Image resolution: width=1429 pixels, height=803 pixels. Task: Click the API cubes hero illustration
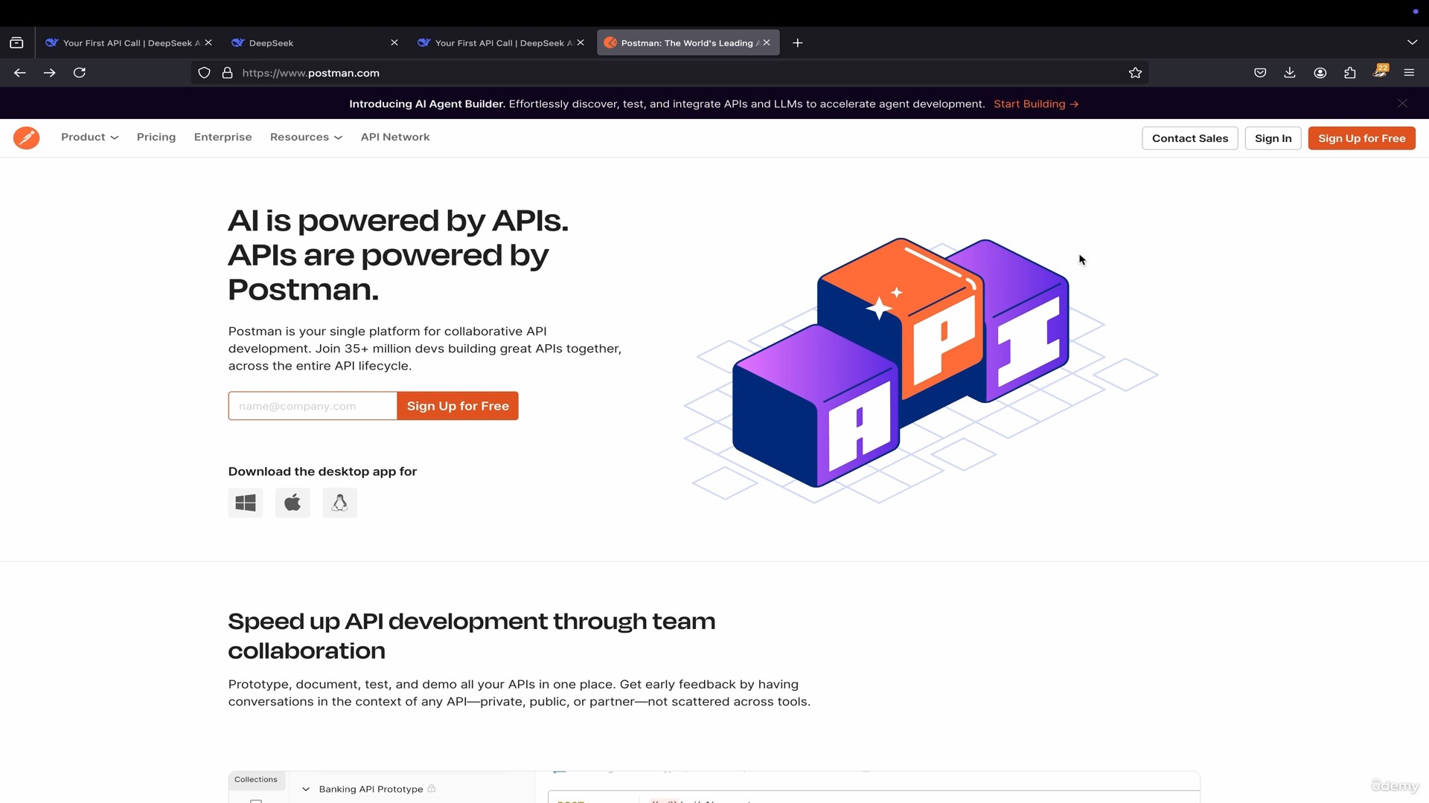pyautogui.click(x=921, y=370)
